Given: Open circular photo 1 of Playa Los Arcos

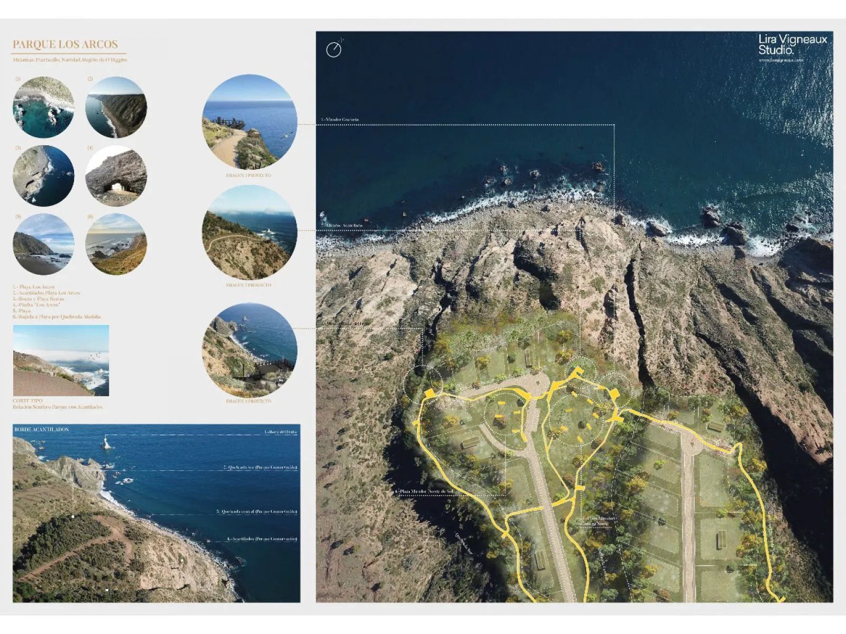Looking at the screenshot, I should tap(43, 108).
